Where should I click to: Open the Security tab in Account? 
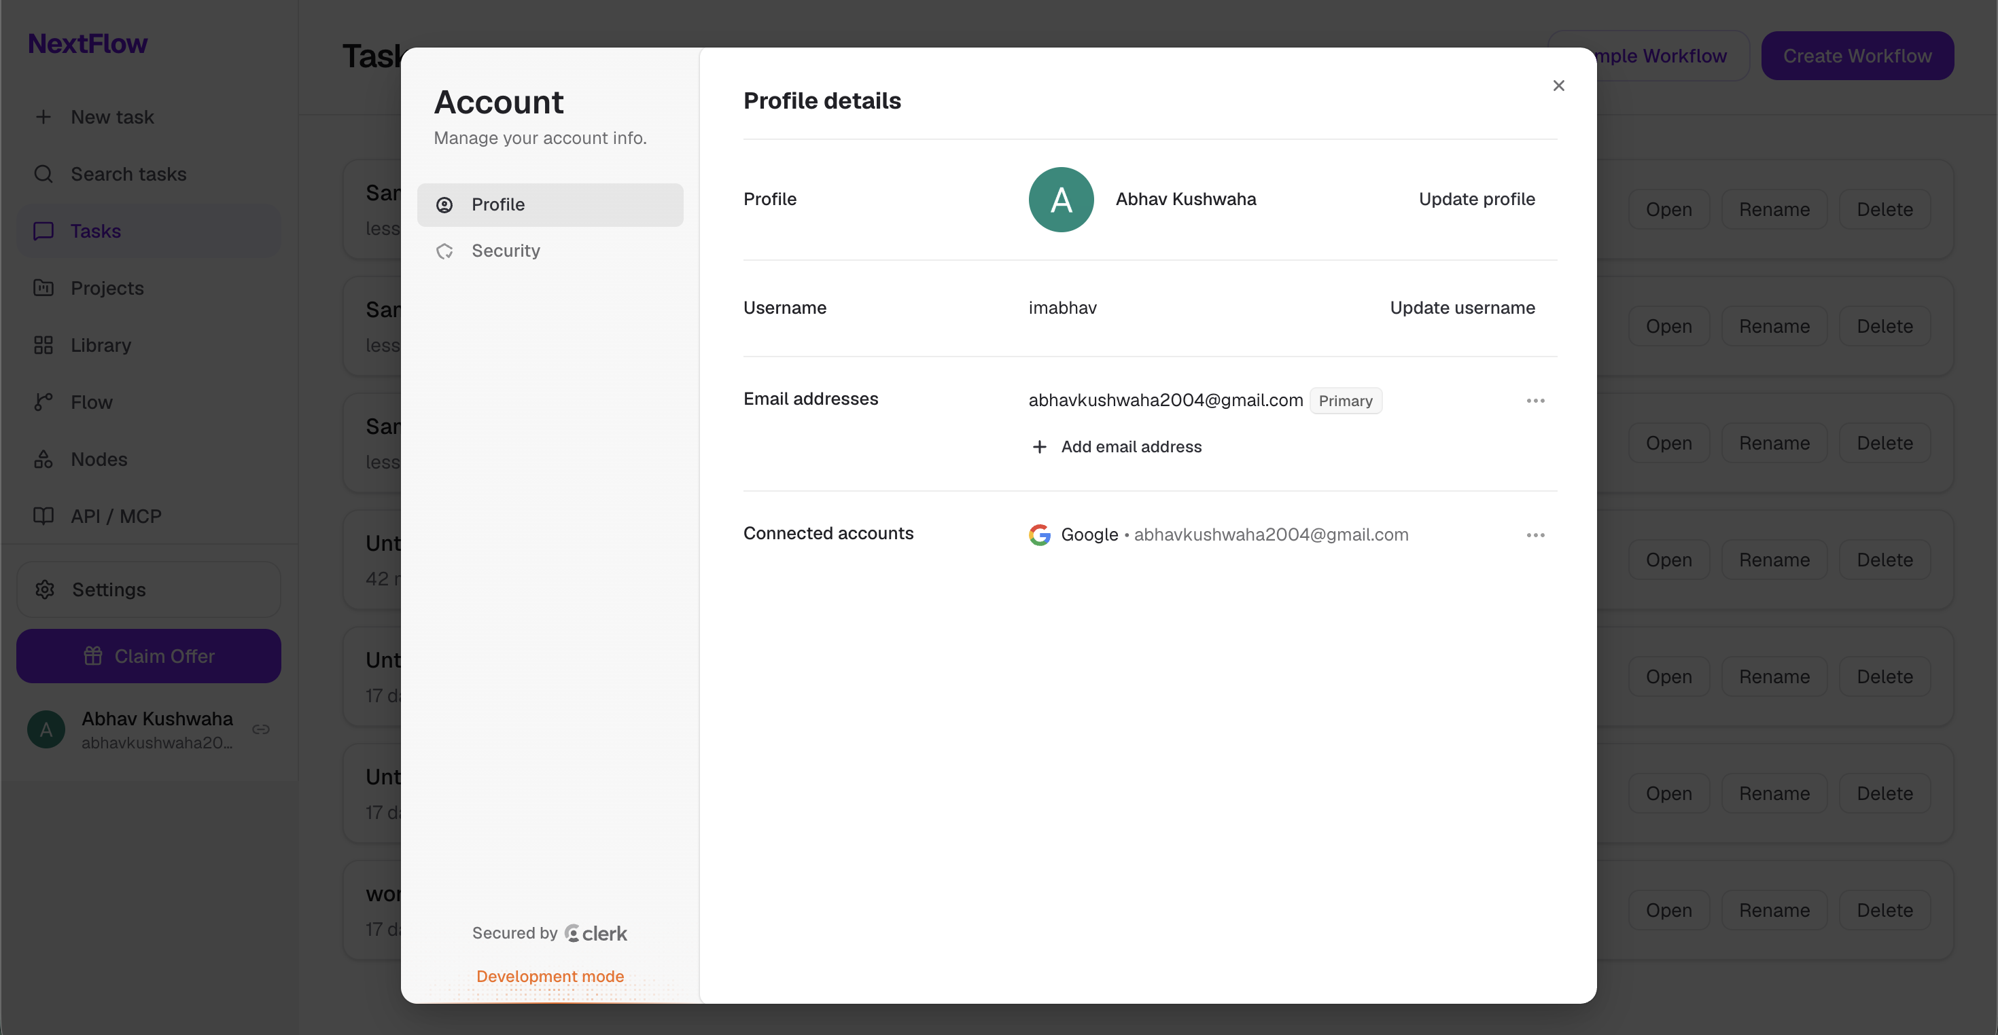click(x=550, y=251)
